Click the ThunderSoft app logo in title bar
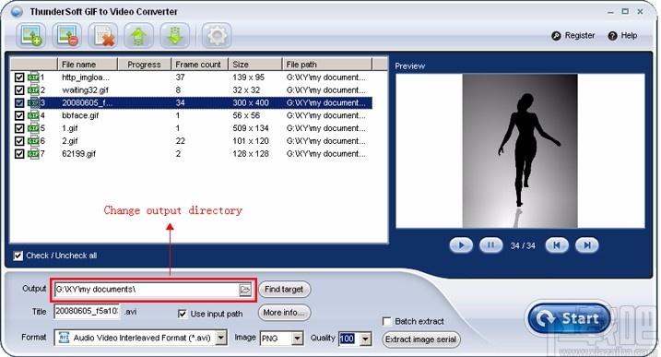Screen dimensions: 661x357 pos(17,11)
